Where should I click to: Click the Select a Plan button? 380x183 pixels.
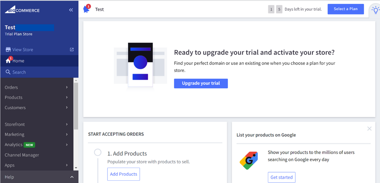346,9
